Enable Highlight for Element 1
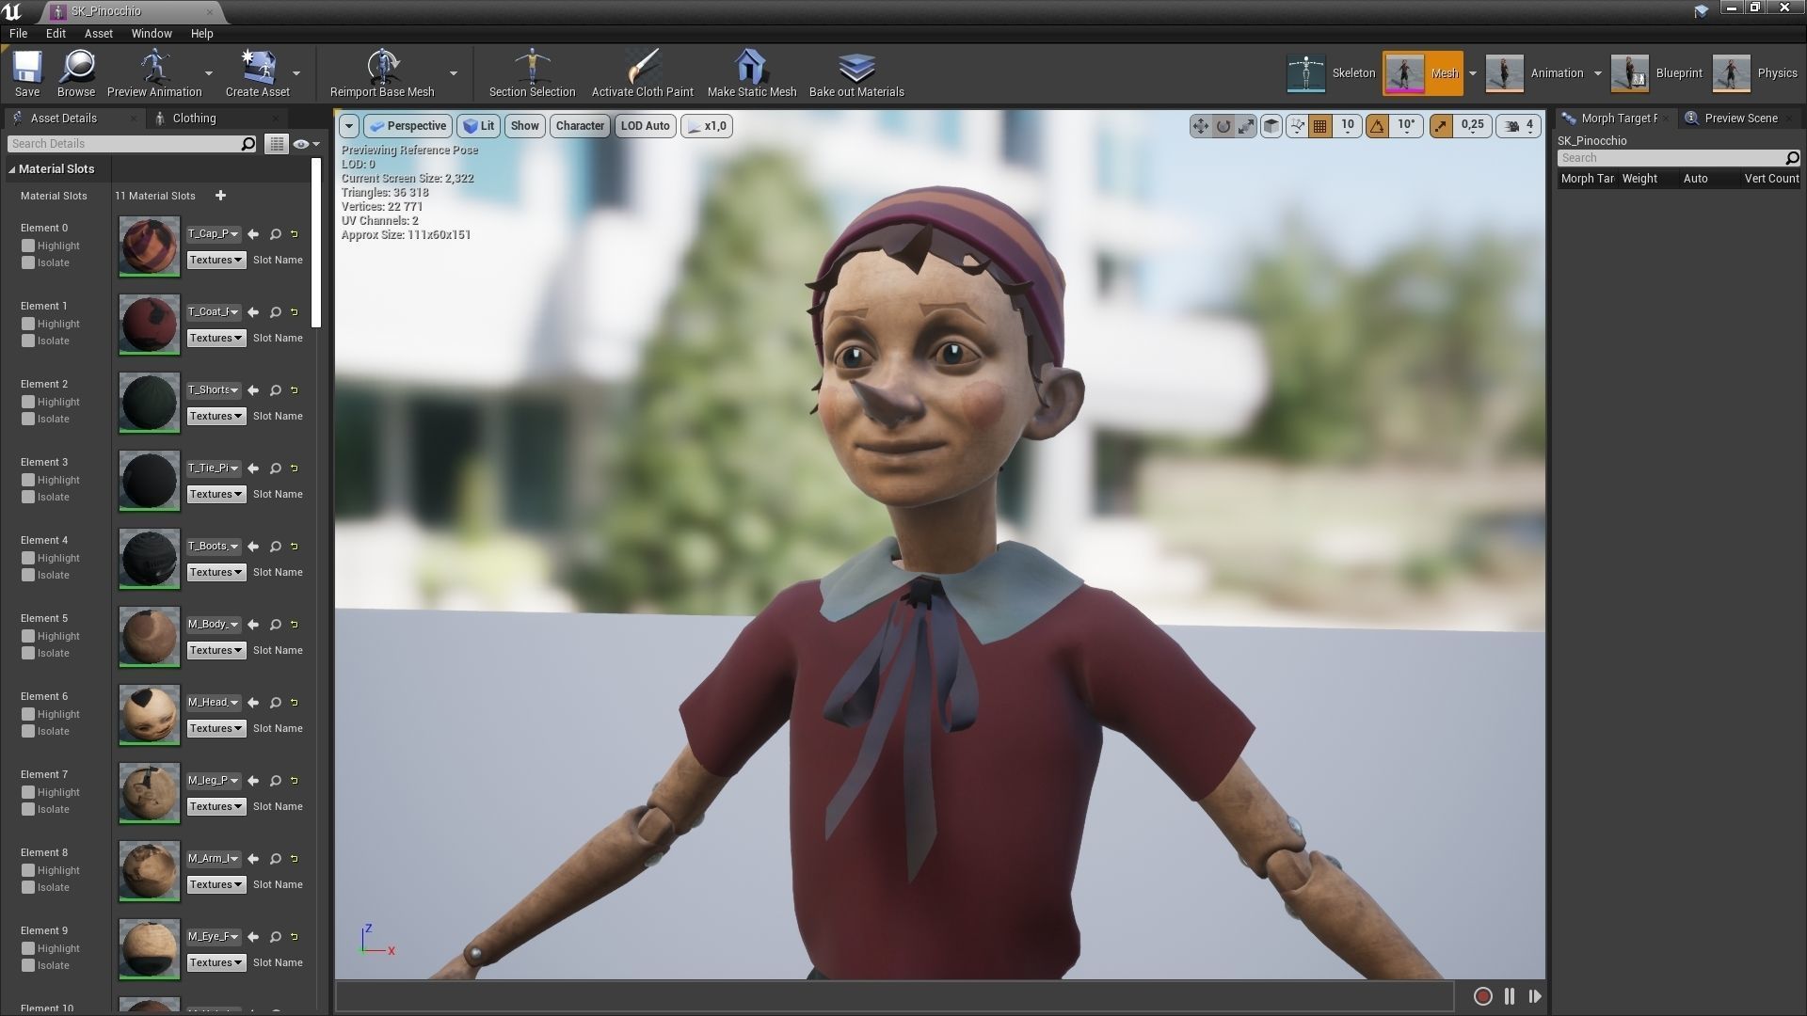 pyautogui.click(x=28, y=324)
